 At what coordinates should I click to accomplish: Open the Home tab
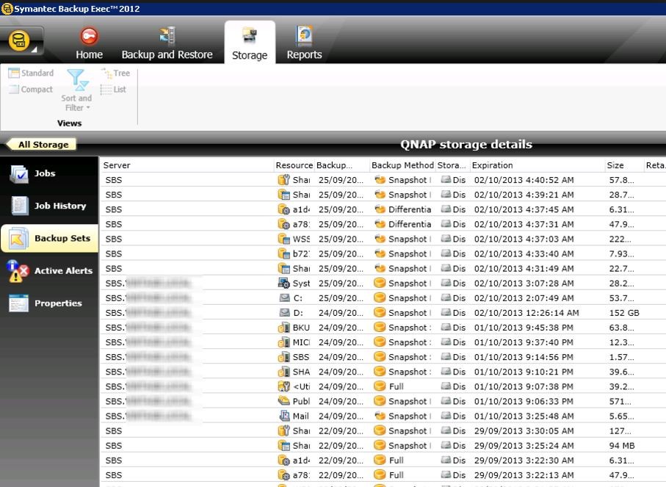click(89, 44)
